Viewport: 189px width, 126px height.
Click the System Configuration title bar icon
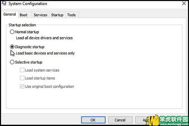click(x=4, y=3)
